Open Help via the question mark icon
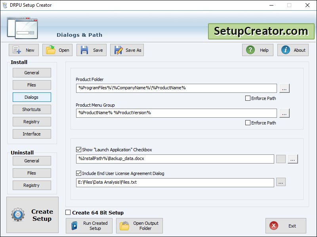Screen dimensions: 317x237 pos(250,50)
